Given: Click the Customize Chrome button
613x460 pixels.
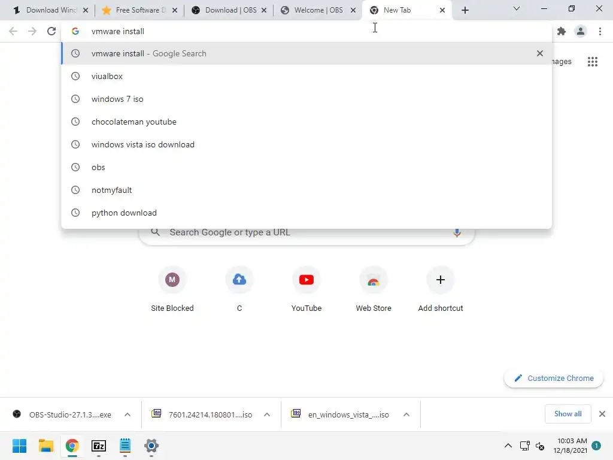Looking at the screenshot, I should pos(554,379).
